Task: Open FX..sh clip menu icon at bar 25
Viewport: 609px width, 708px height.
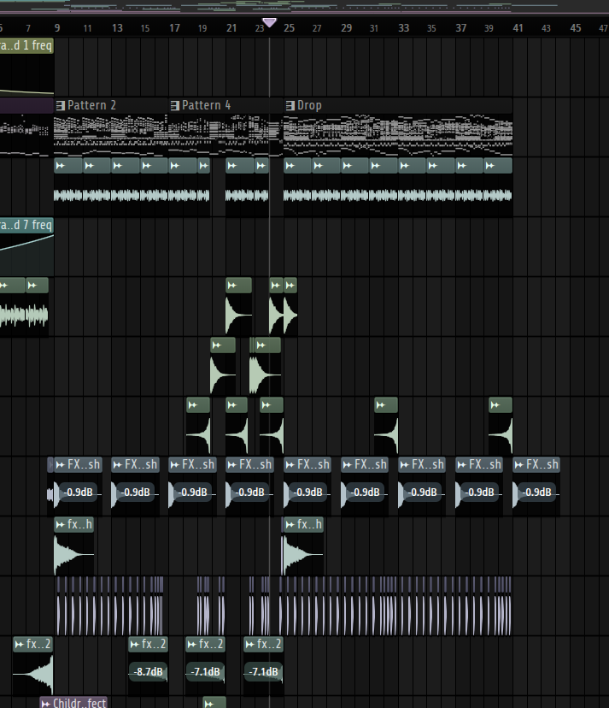Action: point(290,464)
